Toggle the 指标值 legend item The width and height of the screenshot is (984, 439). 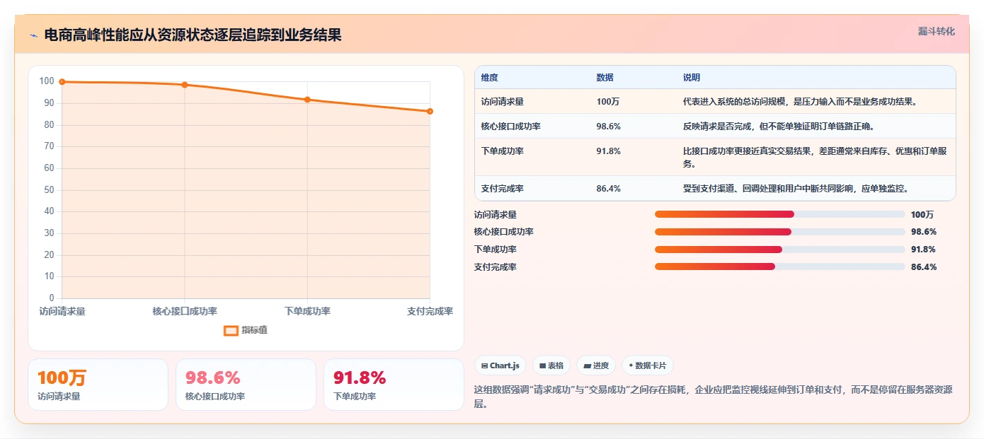[246, 330]
